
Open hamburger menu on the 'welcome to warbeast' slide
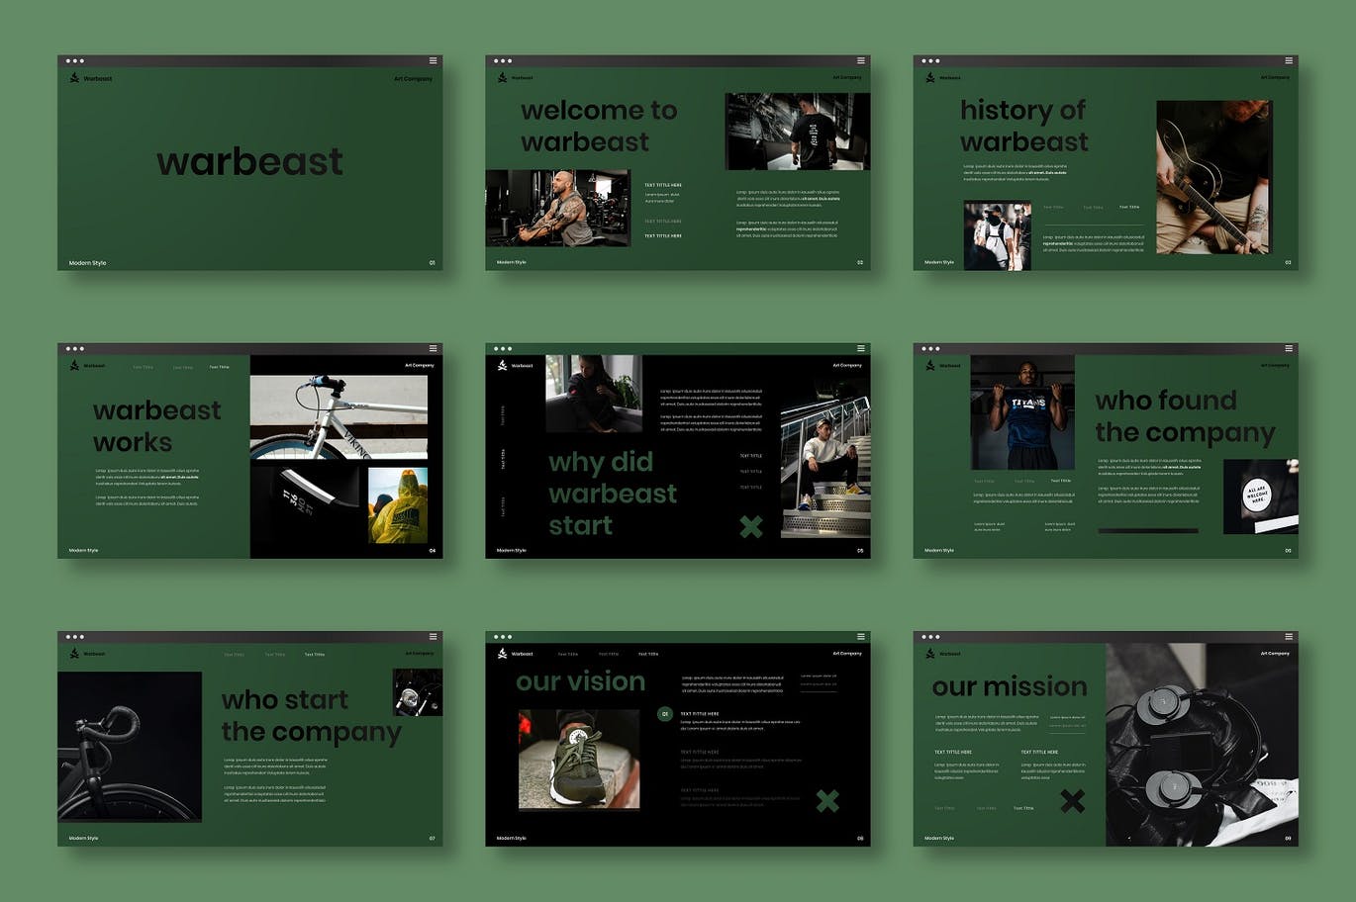[860, 60]
